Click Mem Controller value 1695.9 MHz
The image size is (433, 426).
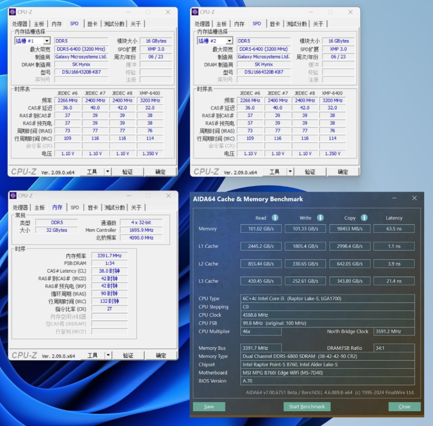[x=141, y=230]
